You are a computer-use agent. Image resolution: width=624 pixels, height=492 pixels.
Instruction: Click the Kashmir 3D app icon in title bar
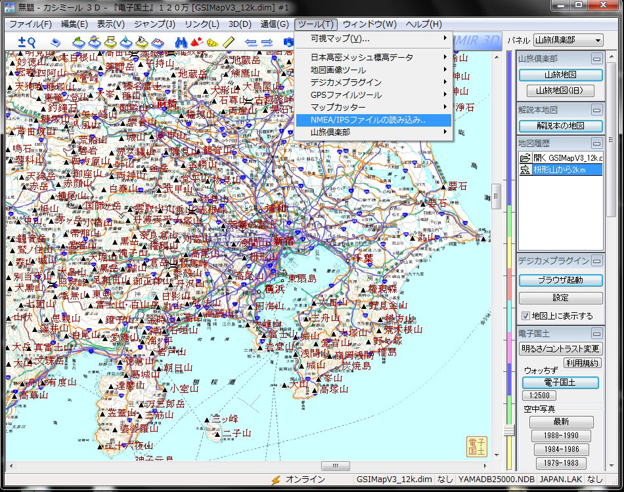(10, 7)
